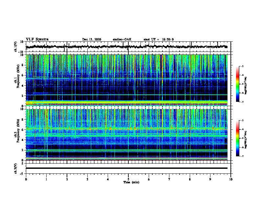The image size is (260, 201).
Task: Click Time axis tick label "2"
Action: coord(67,179)
